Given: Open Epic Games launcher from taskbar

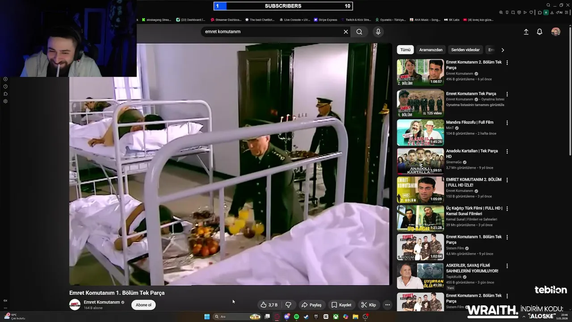Looking at the screenshot, I should point(316,317).
